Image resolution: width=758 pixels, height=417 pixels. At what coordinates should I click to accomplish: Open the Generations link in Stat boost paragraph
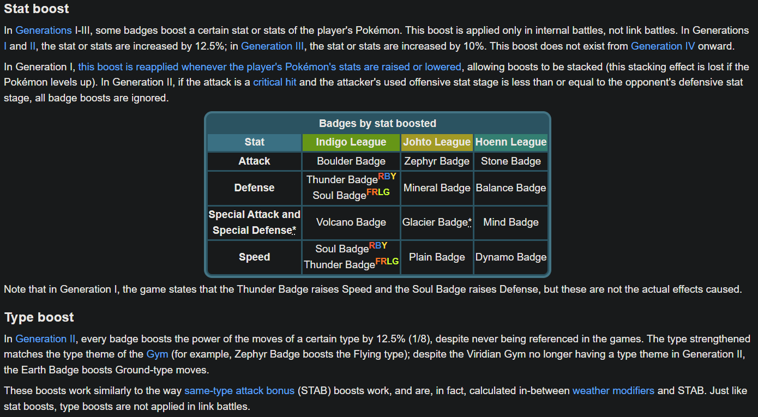44,31
